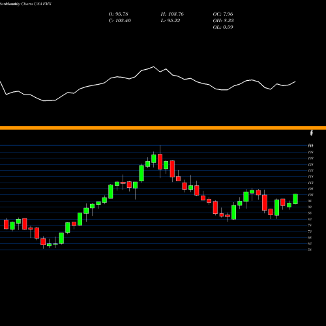Image resolution: width=326 pixels, height=326 pixels.
Task: Select the low price value L: 95.22
Action: coord(170,21)
